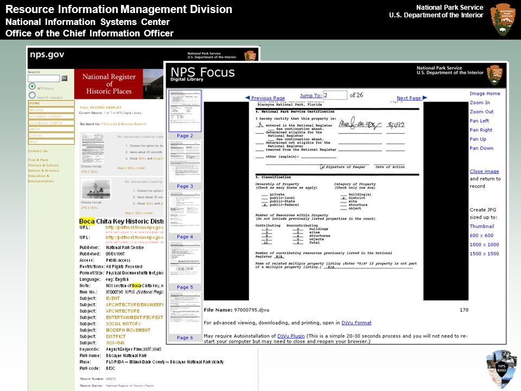Create a Thumbnail sized JPG
Viewport: 521px width, 391px height.
point(482,226)
